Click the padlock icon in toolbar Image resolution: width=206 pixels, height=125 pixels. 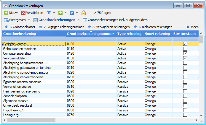coord(84,13)
